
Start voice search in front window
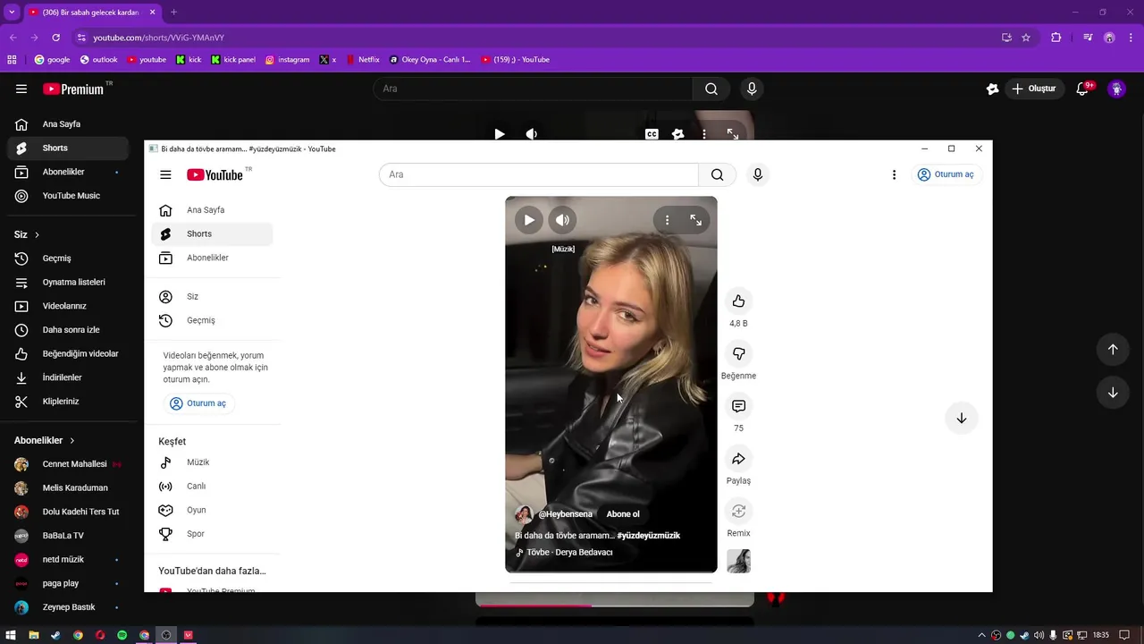click(x=758, y=174)
